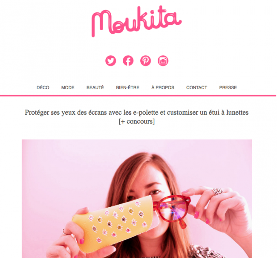Click the pink Moukita logo
Image resolution: width=277 pixels, height=258 pixels.
[x=136, y=21]
